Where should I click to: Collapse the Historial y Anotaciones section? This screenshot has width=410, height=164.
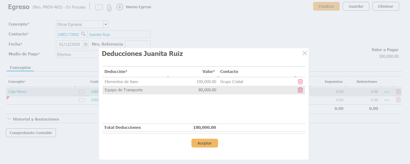tap(10, 119)
